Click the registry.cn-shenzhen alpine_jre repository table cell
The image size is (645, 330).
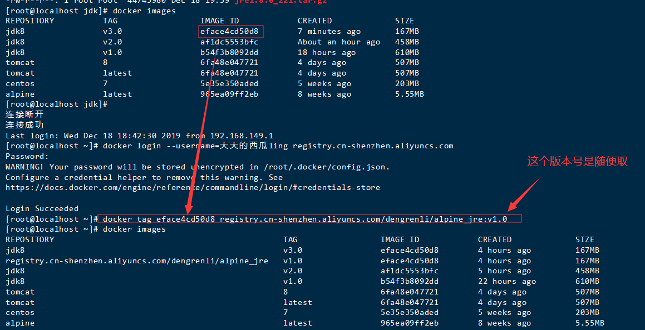[137, 261]
